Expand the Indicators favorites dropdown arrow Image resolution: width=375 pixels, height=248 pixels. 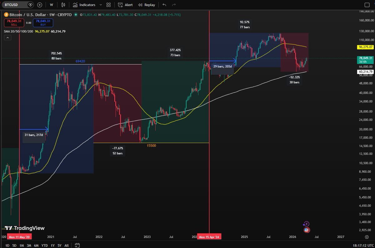(x=100, y=5)
